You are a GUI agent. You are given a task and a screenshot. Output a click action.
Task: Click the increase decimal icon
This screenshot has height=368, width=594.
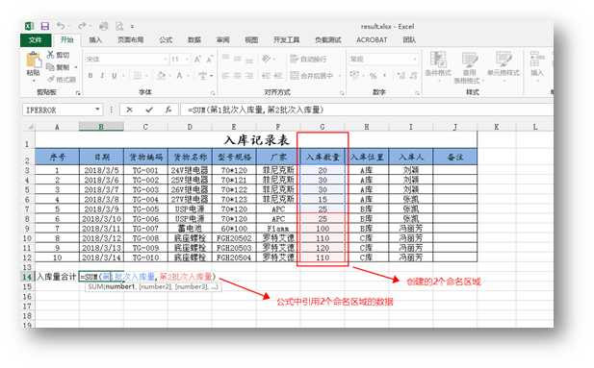click(x=400, y=76)
